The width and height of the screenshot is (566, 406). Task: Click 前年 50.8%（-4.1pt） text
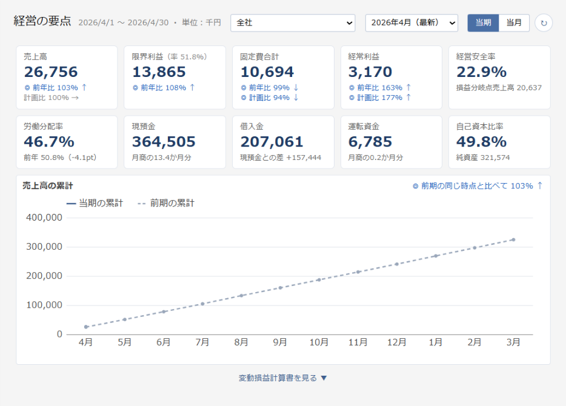[x=60, y=158]
